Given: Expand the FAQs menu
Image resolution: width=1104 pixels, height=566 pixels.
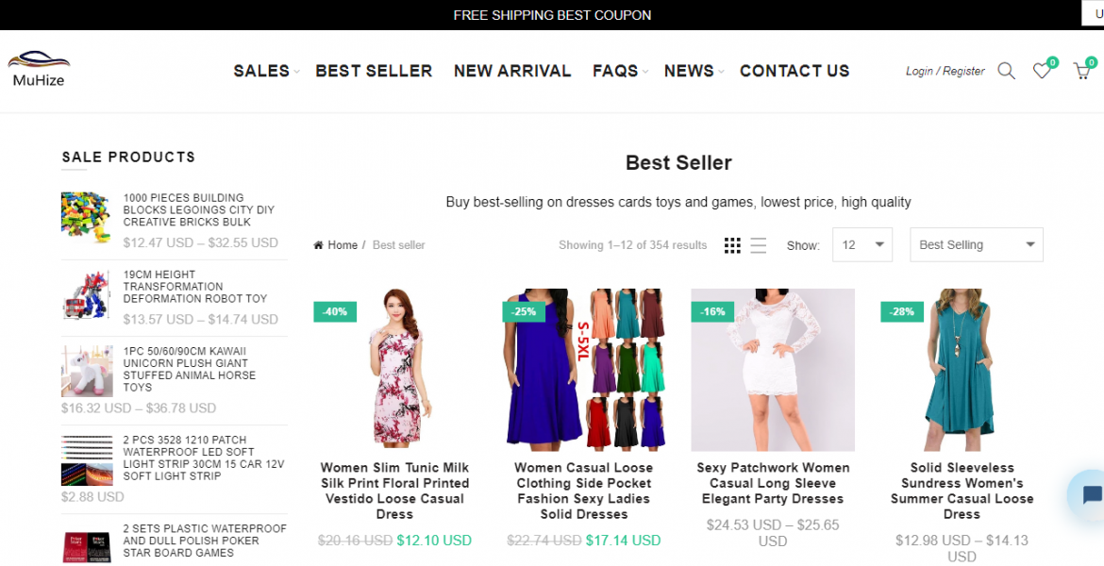Looking at the screenshot, I should point(615,71).
